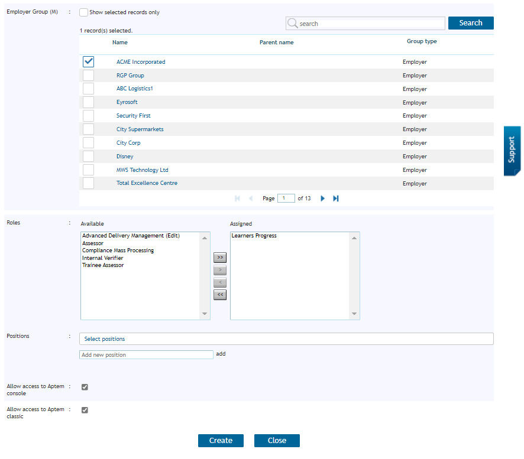Click the Create button
Image resolution: width=524 pixels, height=459 pixels.
coord(221,440)
